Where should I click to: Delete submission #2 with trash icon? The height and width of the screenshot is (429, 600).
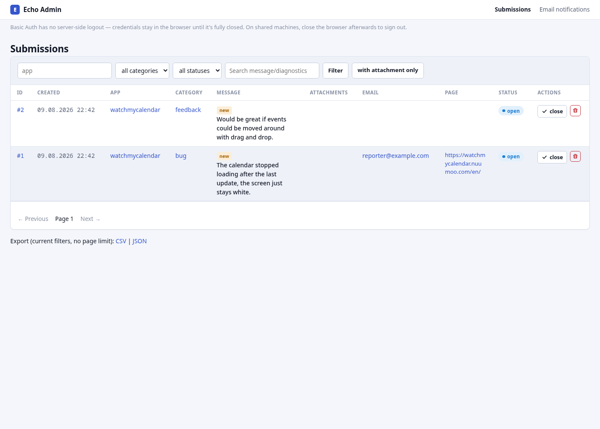point(575,111)
